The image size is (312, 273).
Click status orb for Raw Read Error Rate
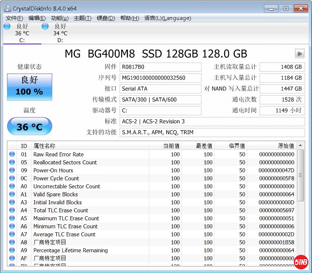(12, 154)
